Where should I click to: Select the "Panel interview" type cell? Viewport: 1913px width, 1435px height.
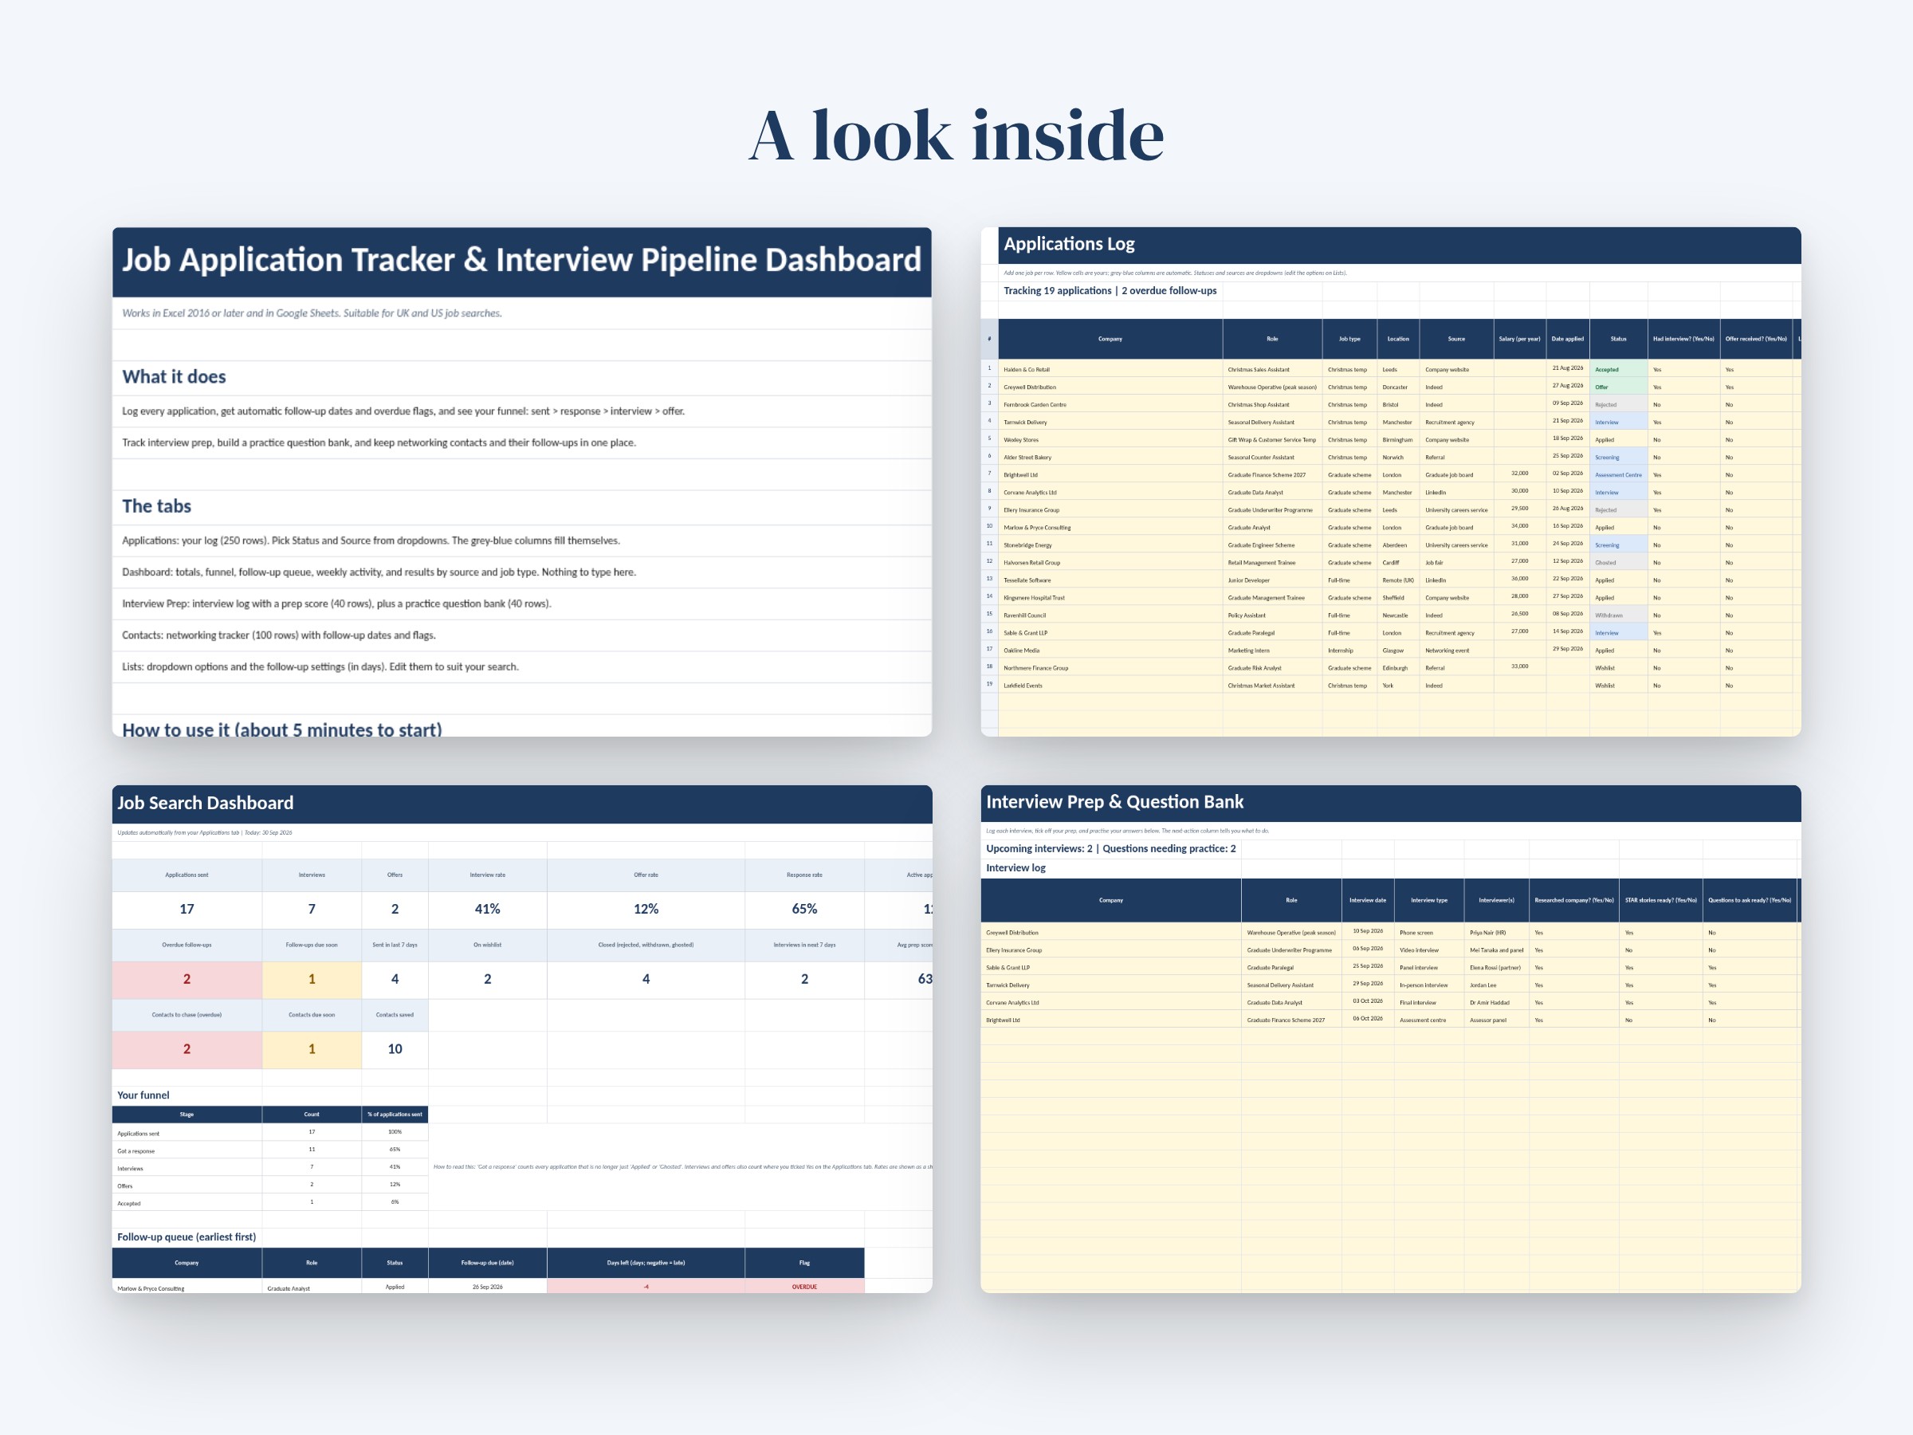click(1428, 967)
